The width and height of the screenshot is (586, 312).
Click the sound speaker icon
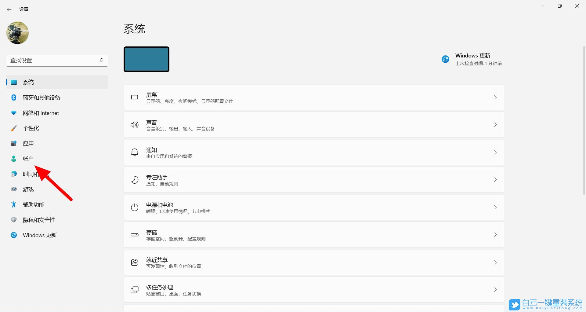coord(135,125)
